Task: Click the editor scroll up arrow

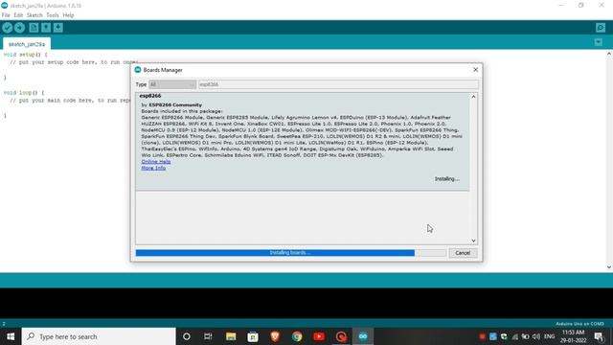Action: (x=609, y=54)
